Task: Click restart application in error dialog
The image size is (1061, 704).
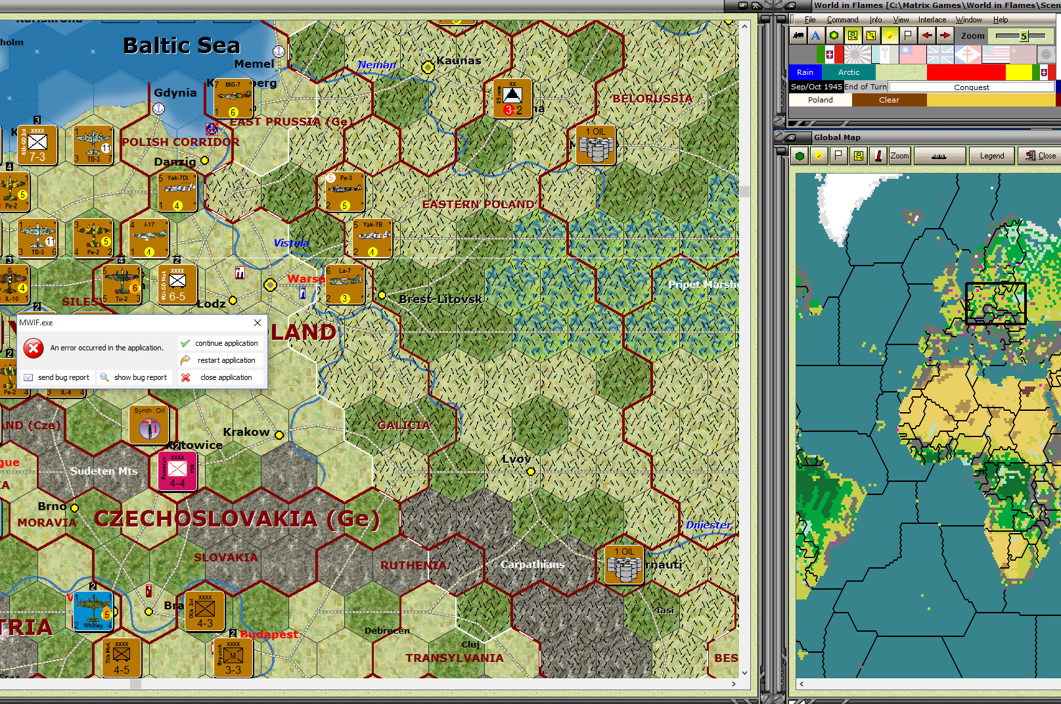Action: click(x=220, y=360)
